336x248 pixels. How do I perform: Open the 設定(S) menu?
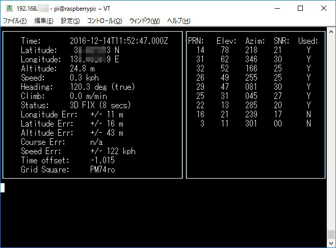[70, 21]
